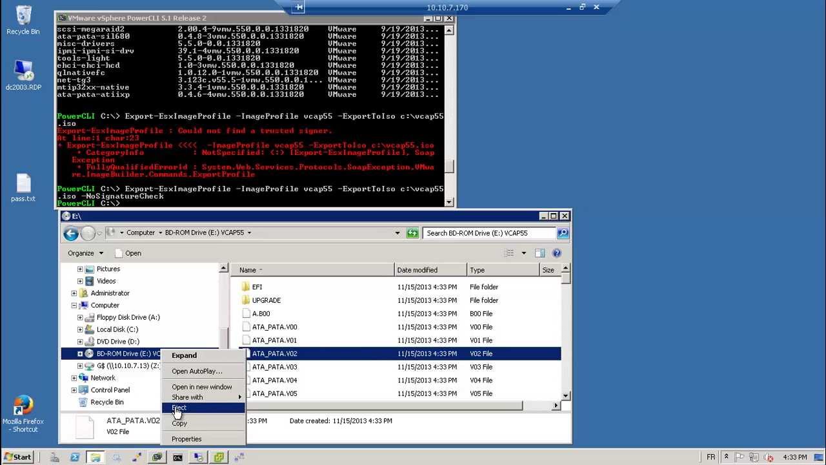Screen dimensions: 826x465
Task: Click the Change your view icon
Action: click(509, 253)
